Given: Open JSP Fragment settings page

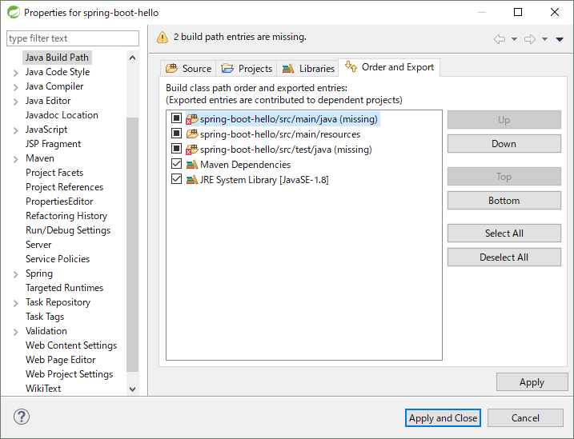Looking at the screenshot, I should (53, 144).
